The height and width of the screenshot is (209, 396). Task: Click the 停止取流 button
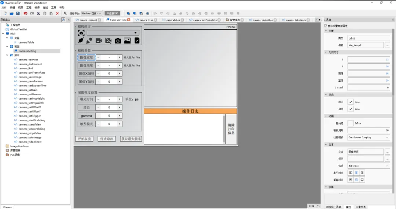(107, 139)
